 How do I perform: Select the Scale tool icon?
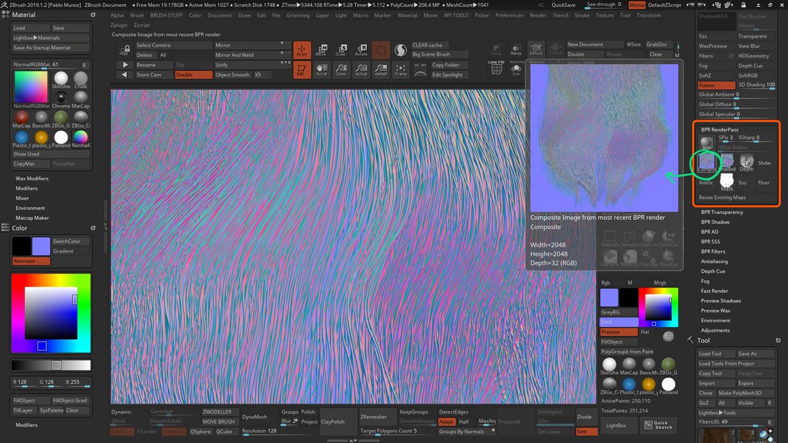[x=341, y=50]
